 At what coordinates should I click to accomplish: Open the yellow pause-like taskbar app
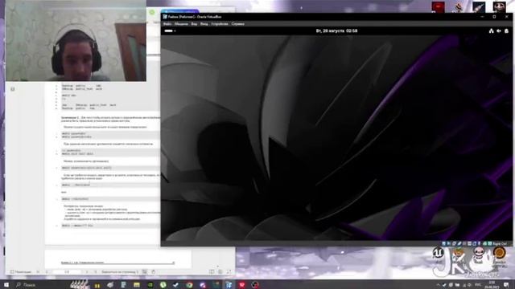click(97, 285)
